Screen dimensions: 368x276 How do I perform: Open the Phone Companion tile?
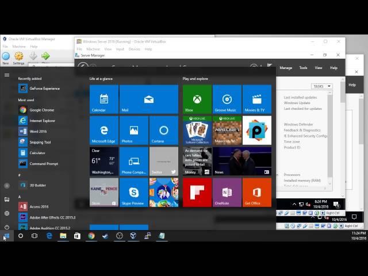134,161
